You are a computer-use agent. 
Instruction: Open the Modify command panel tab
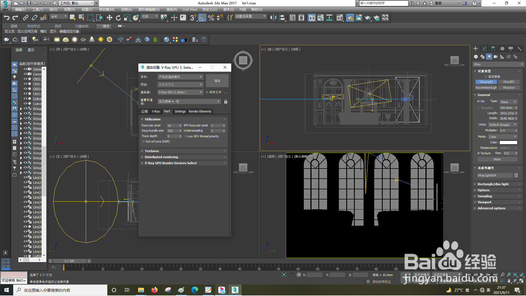[484, 49]
